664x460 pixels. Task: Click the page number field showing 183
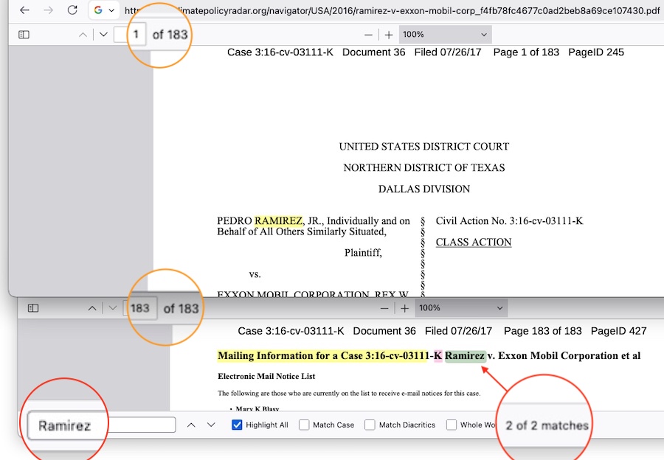tap(140, 308)
